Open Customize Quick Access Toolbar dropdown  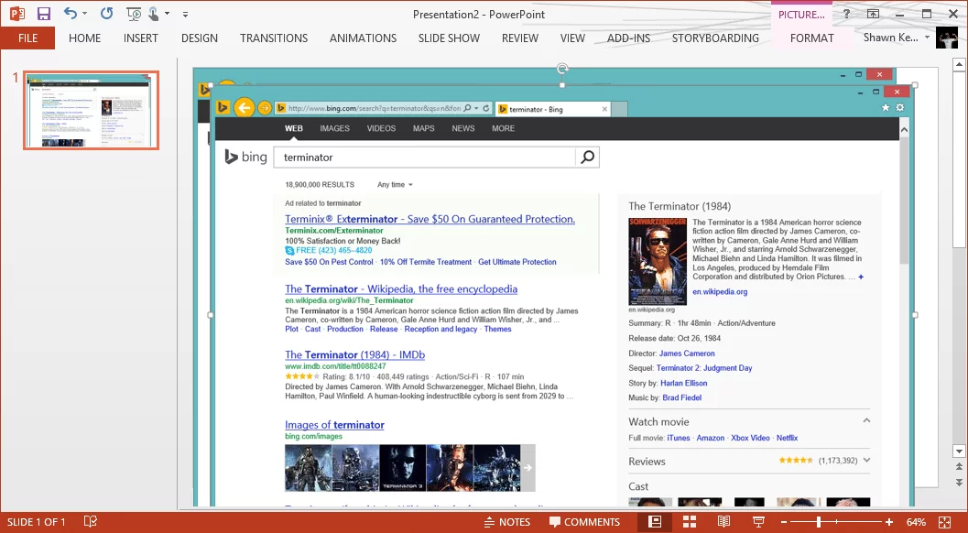[185, 14]
